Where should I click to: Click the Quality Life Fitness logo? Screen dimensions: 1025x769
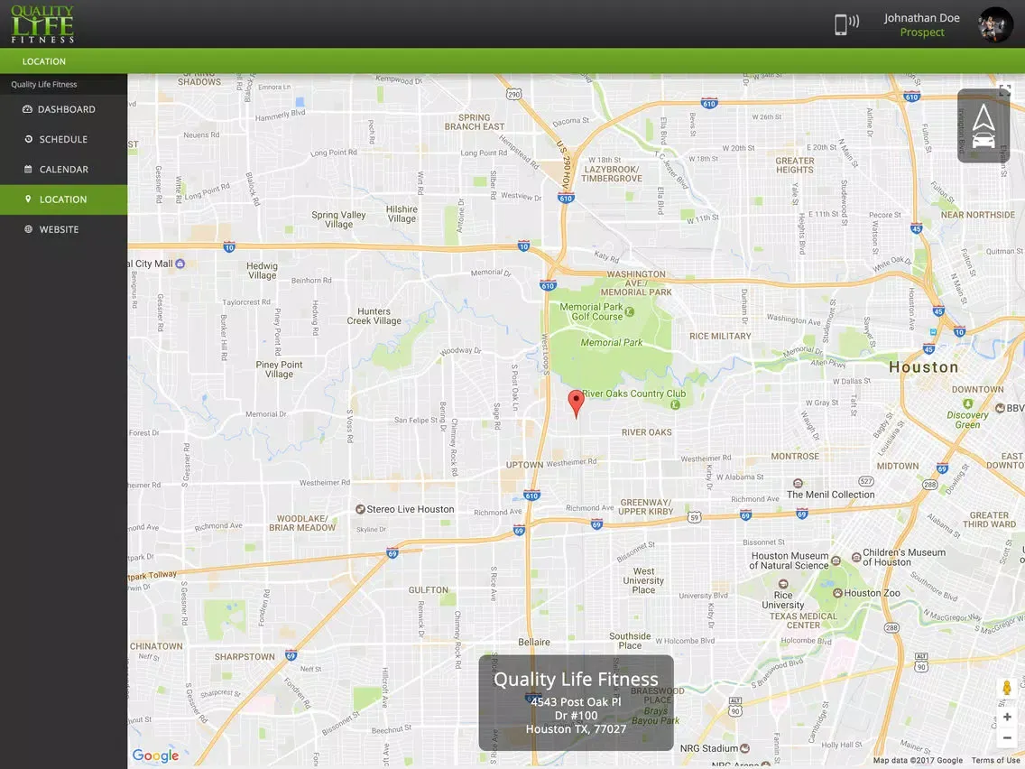tap(42, 24)
